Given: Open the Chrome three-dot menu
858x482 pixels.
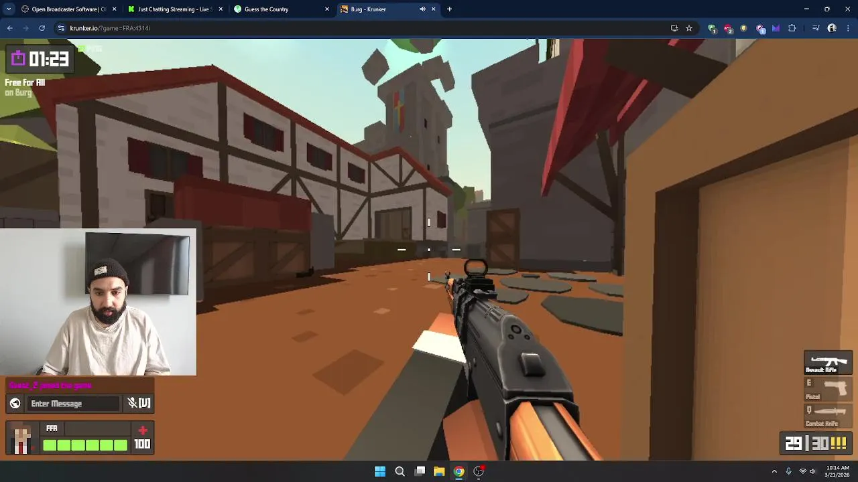Looking at the screenshot, I should click(x=848, y=28).
